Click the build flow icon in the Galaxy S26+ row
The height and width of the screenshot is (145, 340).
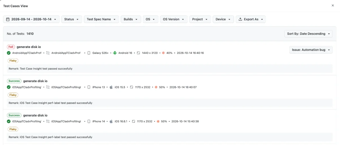[x=48, y=53]
